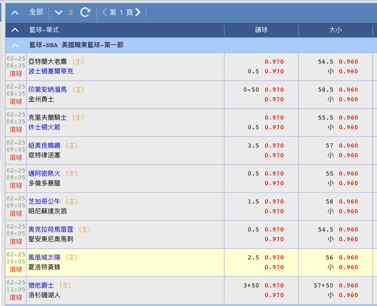This screenshot has height=306, width=377.
Task: Pick 夏洛特黃蜂 handicap odds 0.970
Action: tap(274, 267)
